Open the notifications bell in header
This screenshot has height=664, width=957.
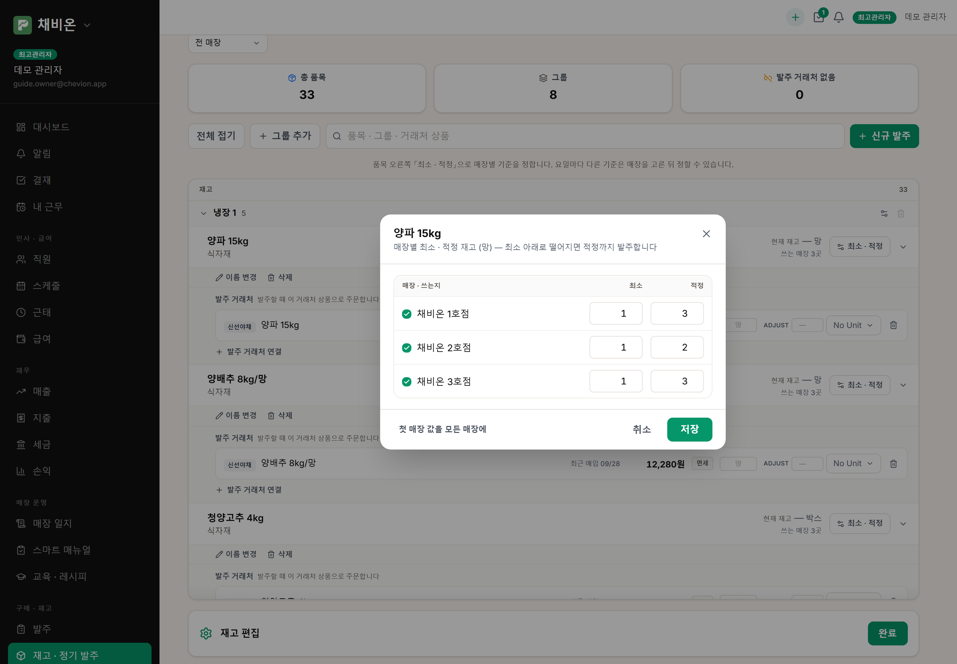838,17
